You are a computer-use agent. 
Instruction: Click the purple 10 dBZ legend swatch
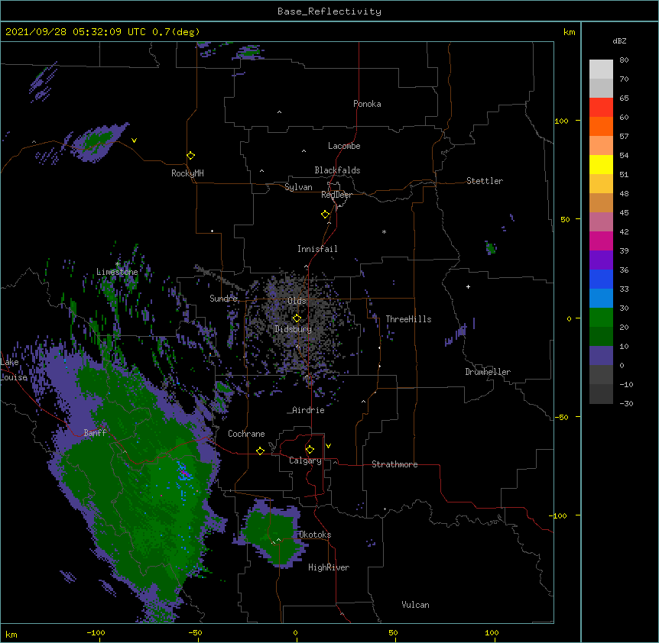coord(601,356)
